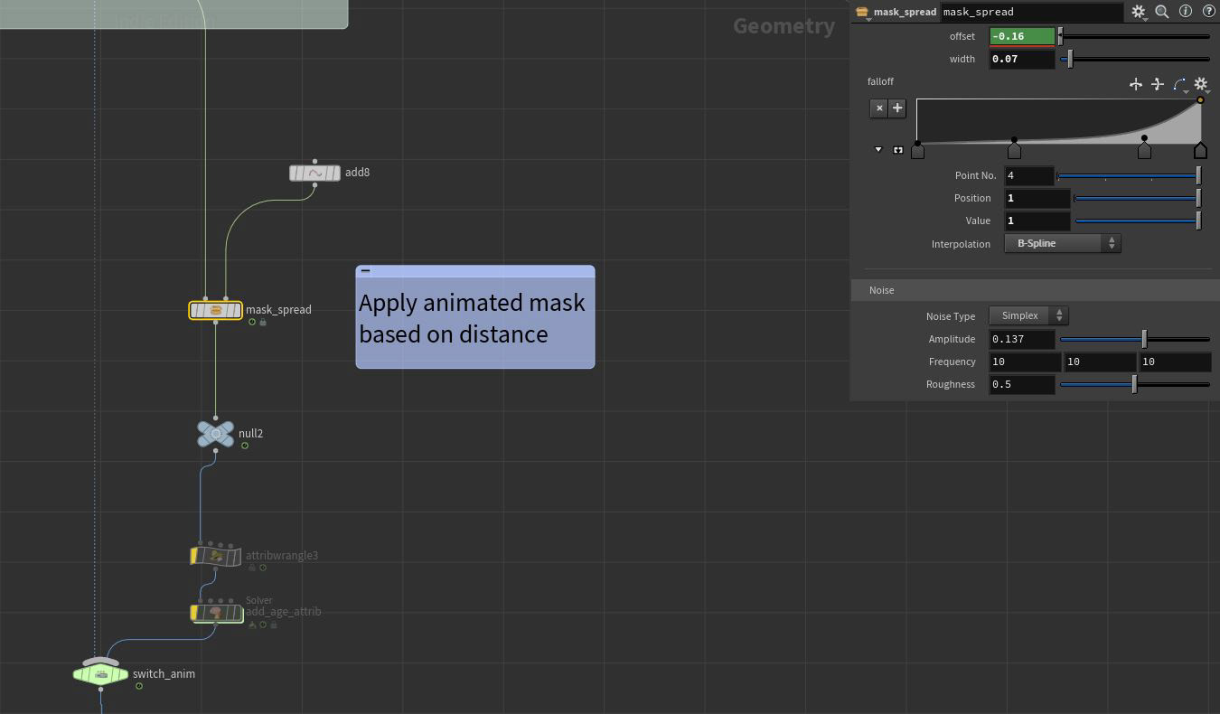The image size is (1220, 714).
Task: Collapse the Noise section header
Action: [881, 290]
